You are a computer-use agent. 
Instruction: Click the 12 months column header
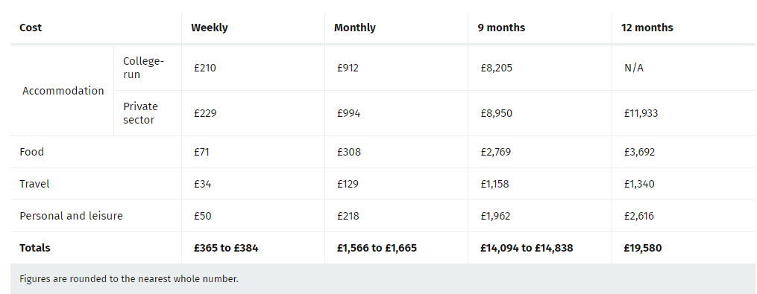click(647, 28)
